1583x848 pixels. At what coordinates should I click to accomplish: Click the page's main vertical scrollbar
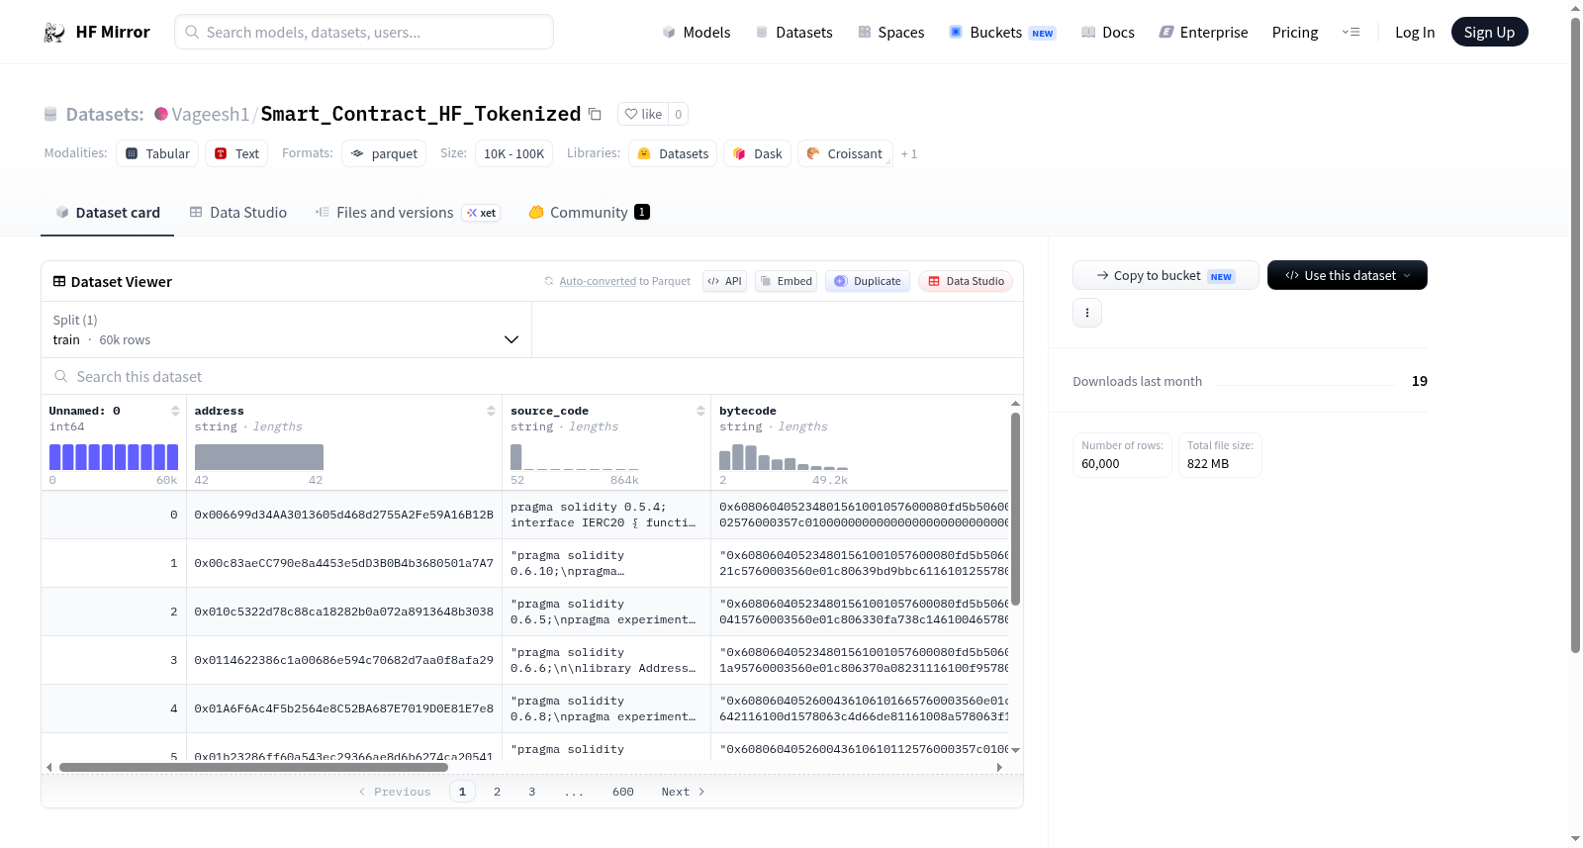coord(1575,336)
